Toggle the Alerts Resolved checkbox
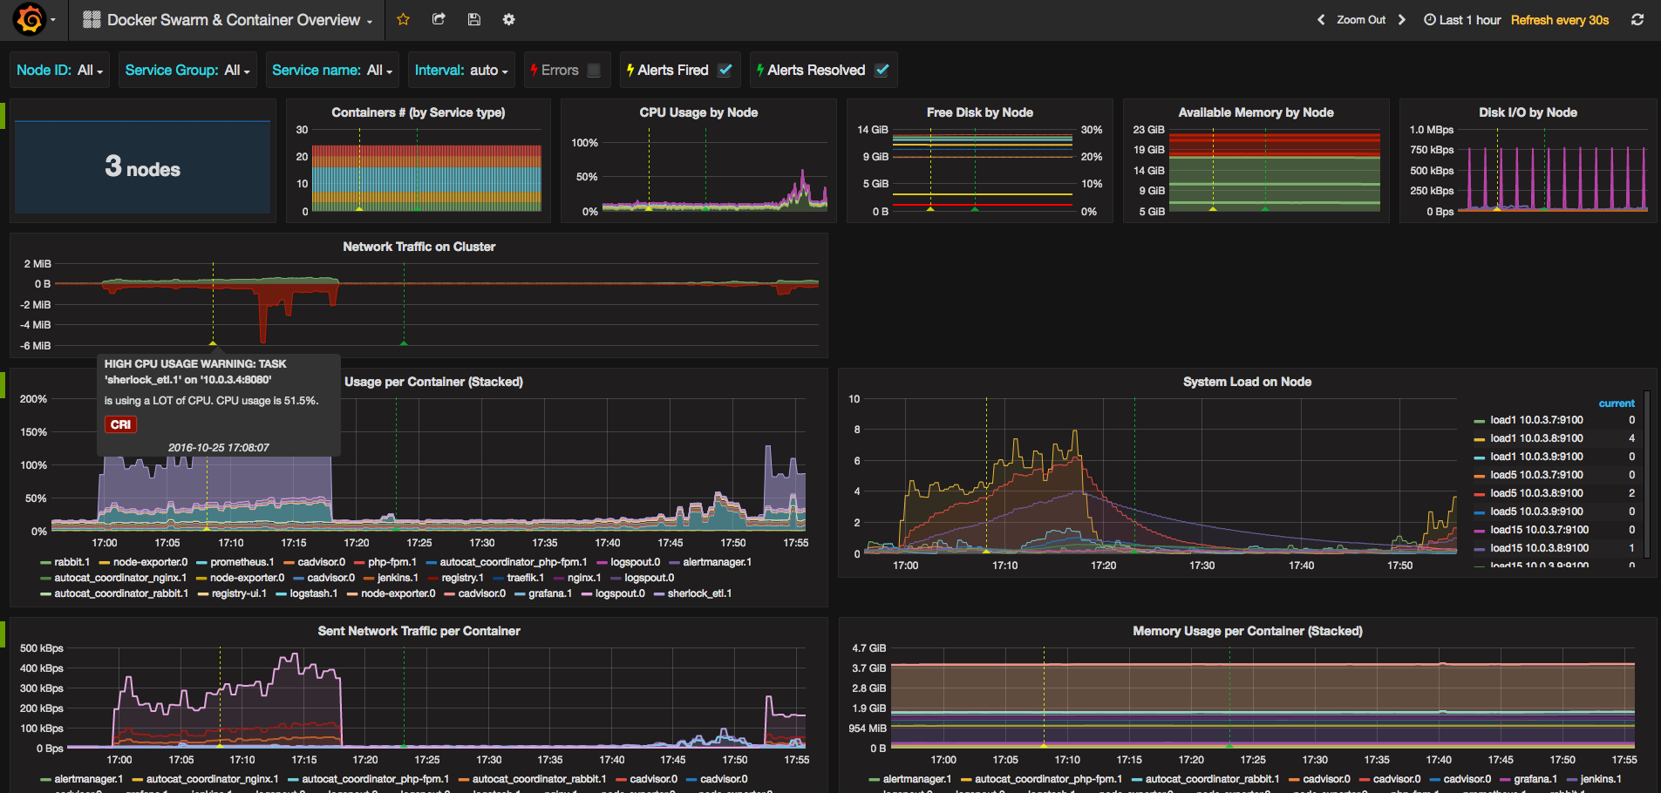Viewport: 1661px width, 793px height. coord(882,70)
